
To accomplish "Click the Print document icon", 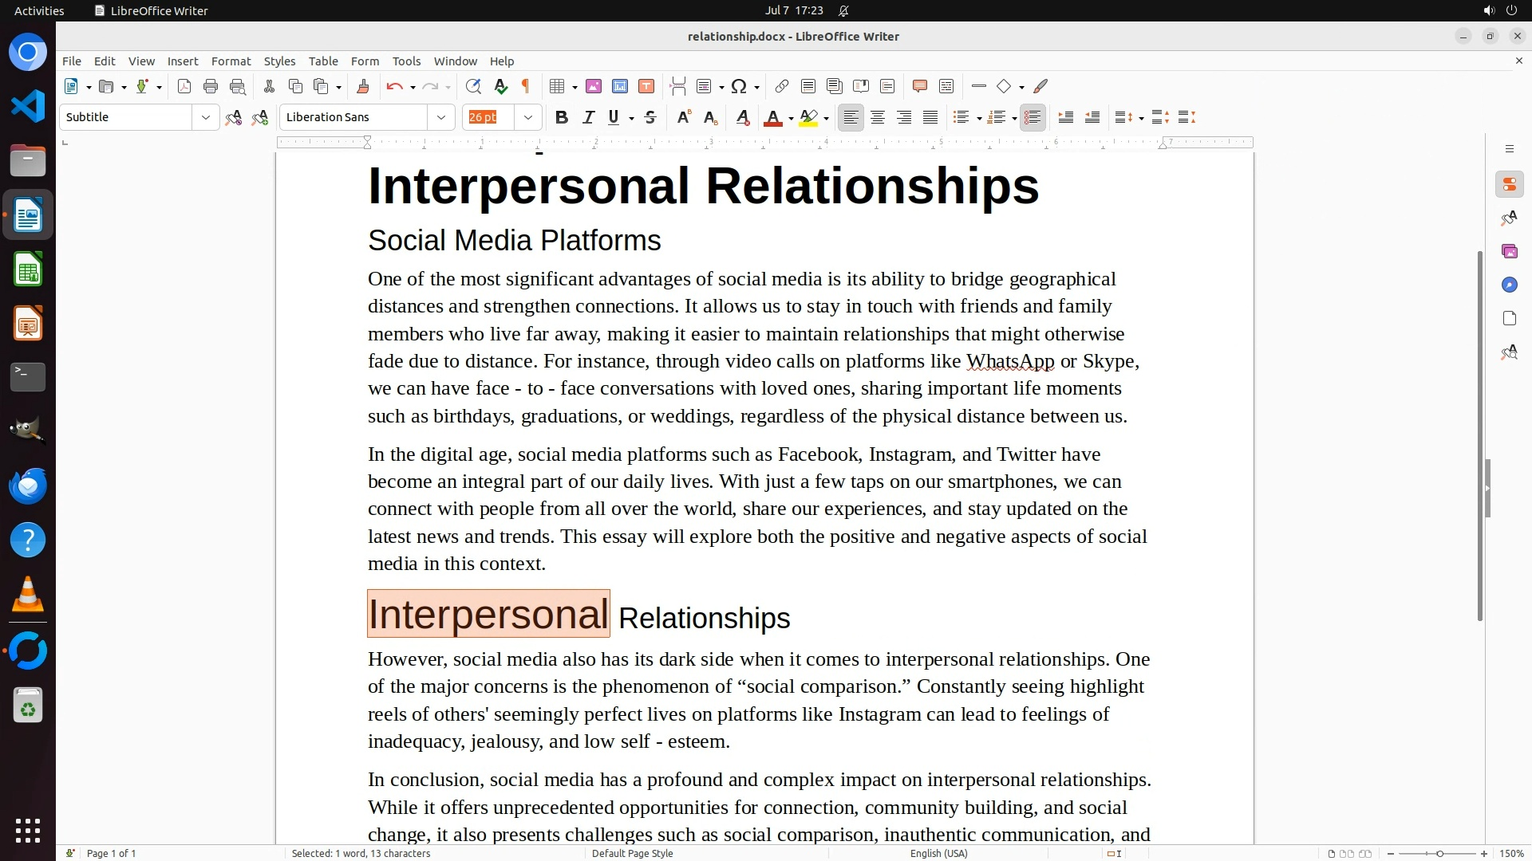I will click(x=211, y=86).
